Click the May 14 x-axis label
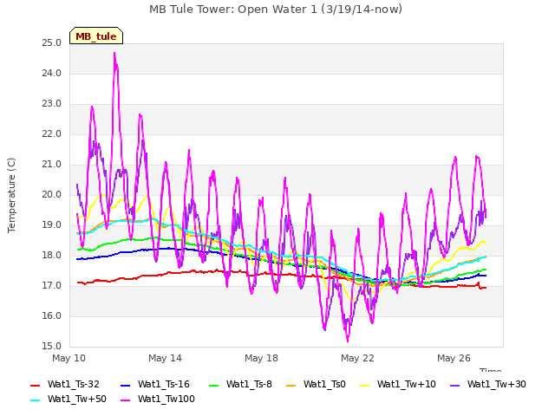Image resolution: width=555 pixels, height=416 pixels. point(166,358)
